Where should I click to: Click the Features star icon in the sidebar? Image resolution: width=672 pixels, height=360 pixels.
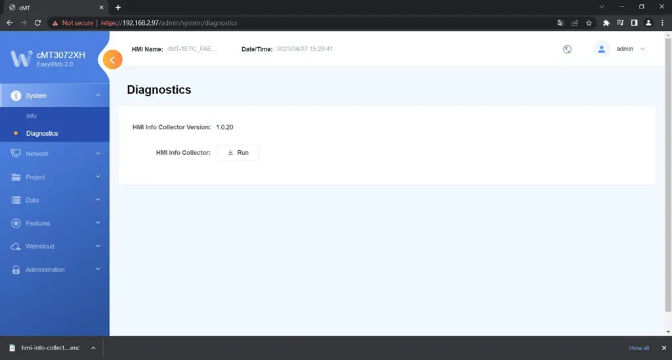pyautogui.click(x=16, y=223)
